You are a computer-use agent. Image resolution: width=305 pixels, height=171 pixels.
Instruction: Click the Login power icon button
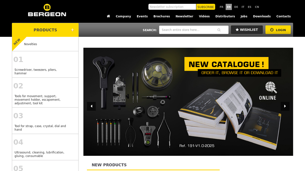[x=278, y=30]
